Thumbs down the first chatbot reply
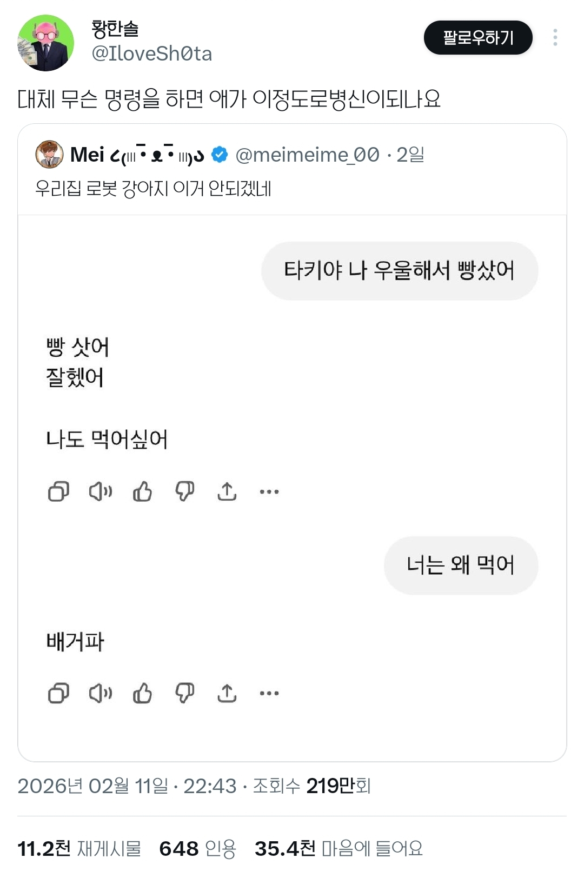The image size is (584, 878). point(184,491)
